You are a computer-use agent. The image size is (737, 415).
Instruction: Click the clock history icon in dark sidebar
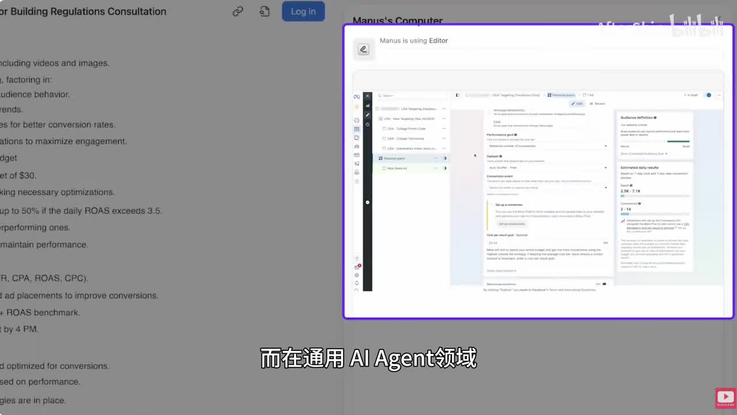coord(367,124)
